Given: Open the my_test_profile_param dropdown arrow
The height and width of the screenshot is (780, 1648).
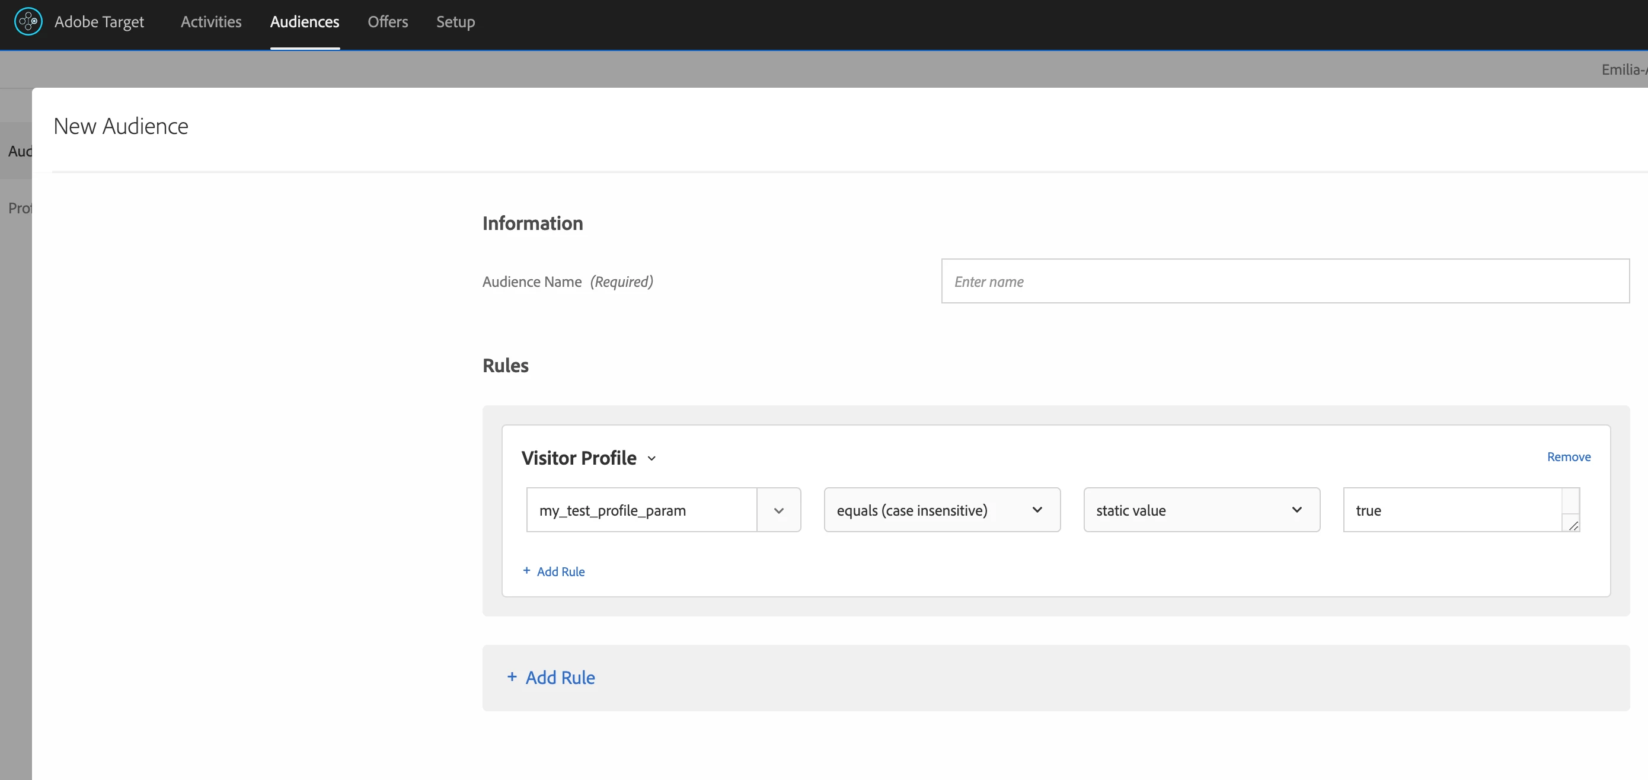Looking at the screenshot, I should pyautogui.click(x=778, y=510).
